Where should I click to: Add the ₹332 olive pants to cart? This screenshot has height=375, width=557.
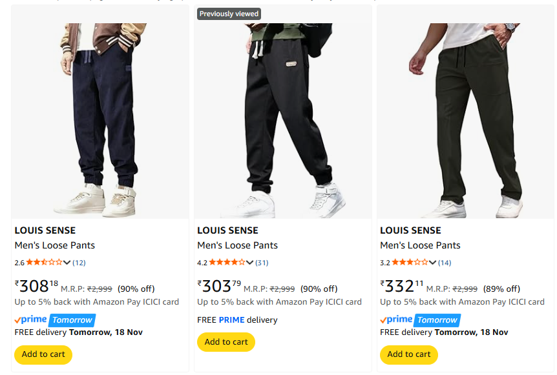pos(409,354)
